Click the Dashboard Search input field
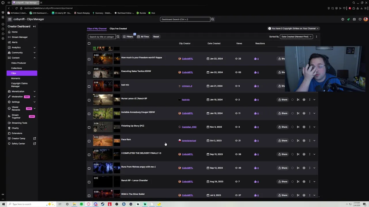Image resolution: width=369 pixels, height=207 pixels. click(x=185, y=19)
